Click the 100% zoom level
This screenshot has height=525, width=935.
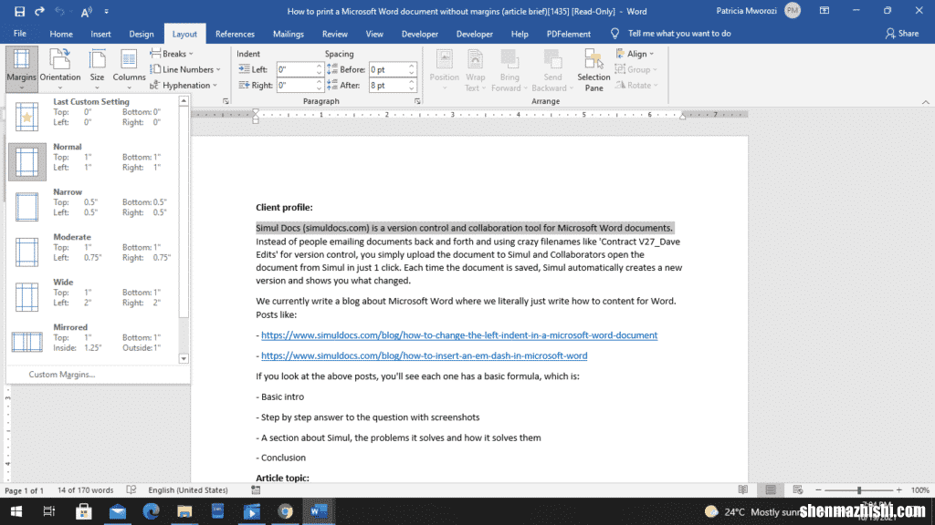point(920,489)
